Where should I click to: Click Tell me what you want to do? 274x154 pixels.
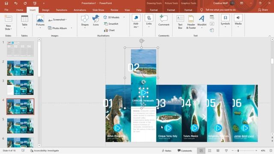220,10
